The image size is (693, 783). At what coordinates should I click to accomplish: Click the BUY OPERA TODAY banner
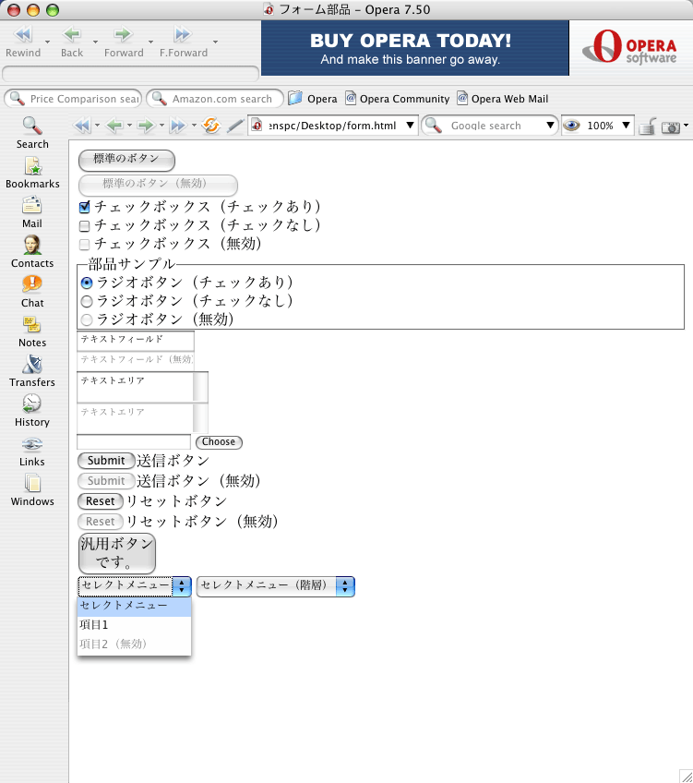tap(414, 48)
